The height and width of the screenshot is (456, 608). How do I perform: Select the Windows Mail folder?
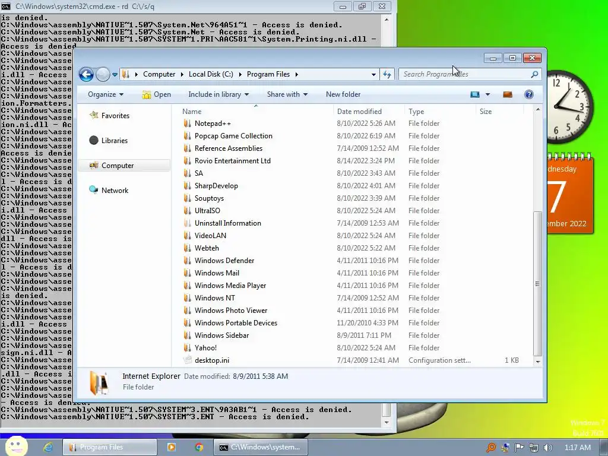pos(217,273)
